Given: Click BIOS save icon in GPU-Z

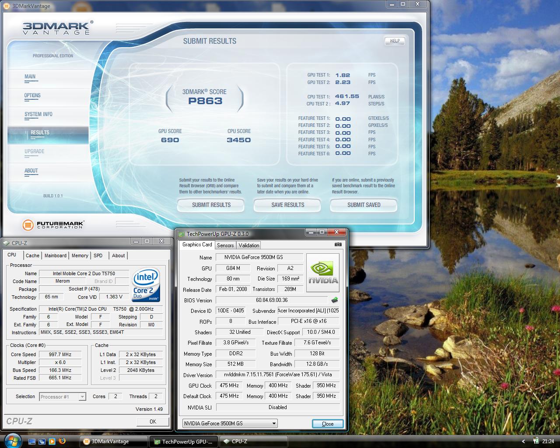Looking at the screenshot, I should (x=335, y=300).
